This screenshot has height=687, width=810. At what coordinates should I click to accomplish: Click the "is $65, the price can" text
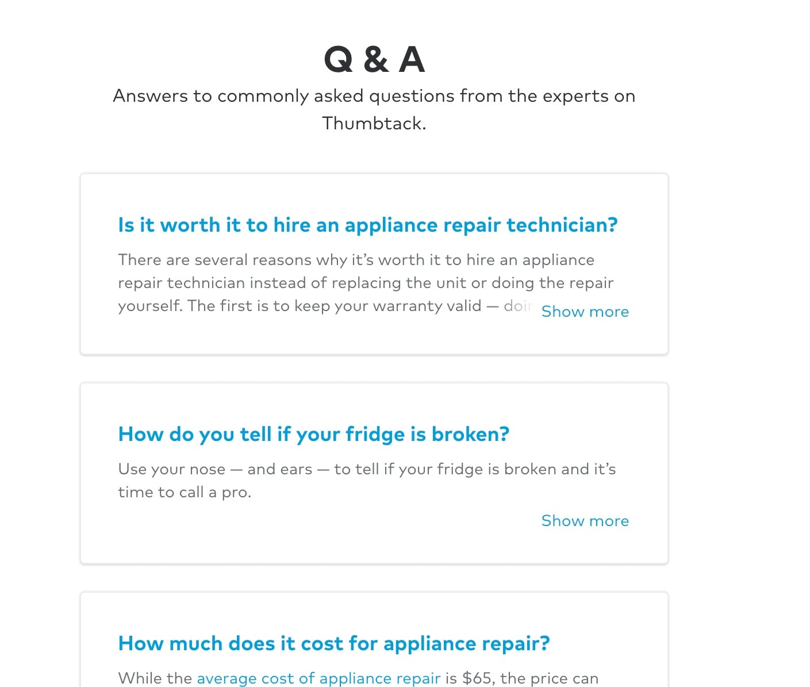(x=521, y=678)
